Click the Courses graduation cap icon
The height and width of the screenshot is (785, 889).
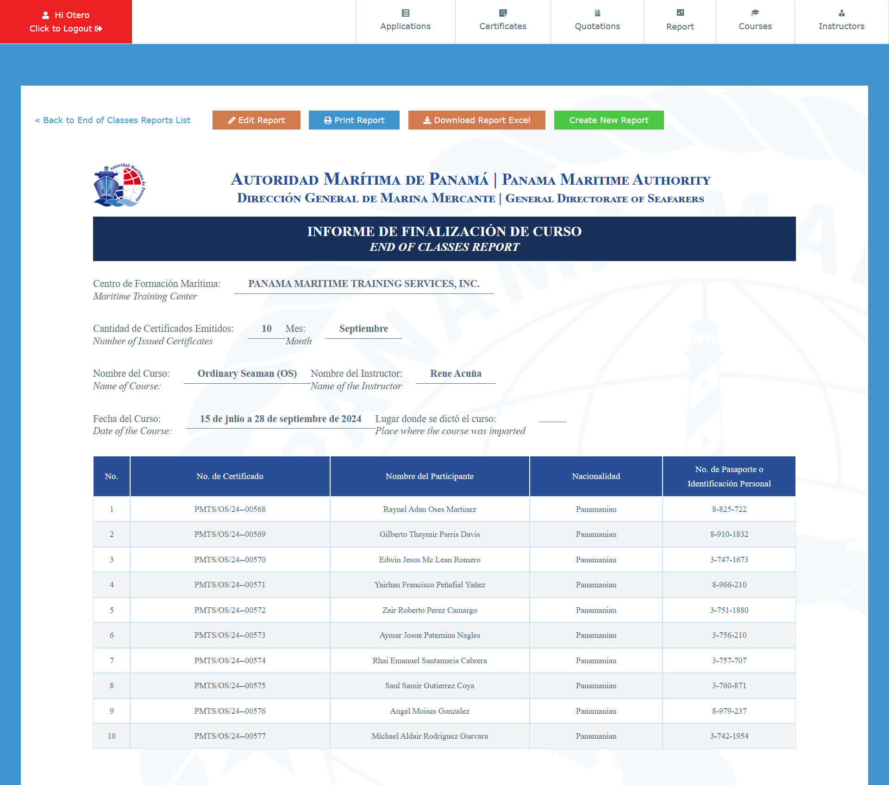point(755,13)
